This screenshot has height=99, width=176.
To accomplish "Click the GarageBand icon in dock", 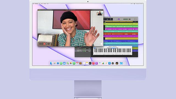I will tap(117, 63).
